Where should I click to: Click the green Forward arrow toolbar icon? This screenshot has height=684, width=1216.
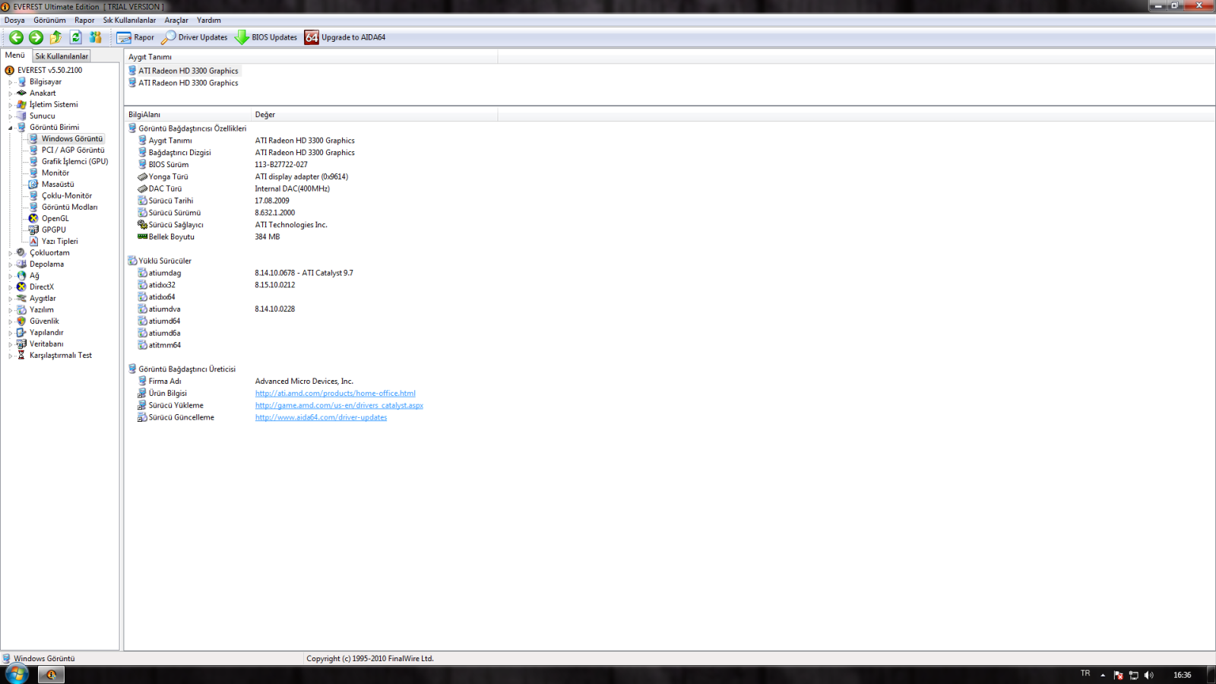click(x=36, y=37)
